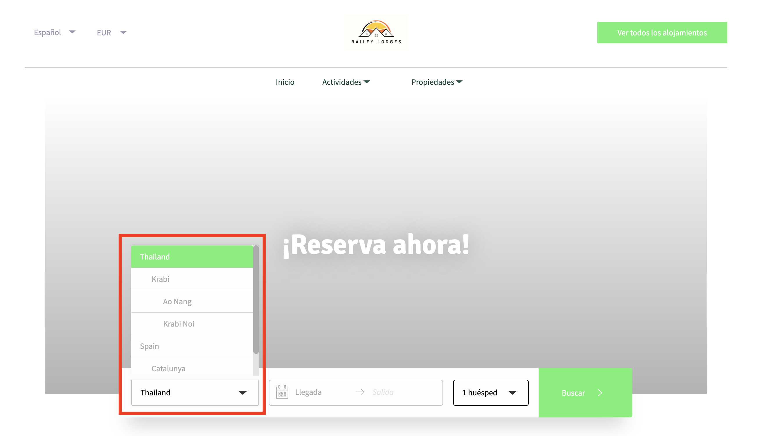The height and width of the screenshot is (436, 763).
Task: Click the calendar icon by Llegada
Action: pos(282,392)
